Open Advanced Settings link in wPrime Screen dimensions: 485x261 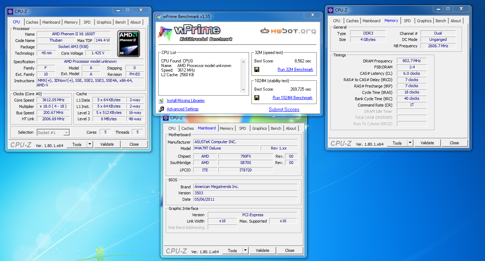[183, 109]
